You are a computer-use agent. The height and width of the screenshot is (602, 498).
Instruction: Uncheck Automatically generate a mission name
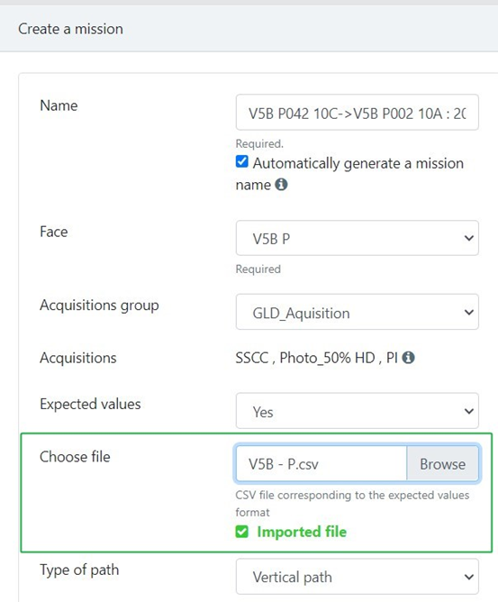point(241,161)
